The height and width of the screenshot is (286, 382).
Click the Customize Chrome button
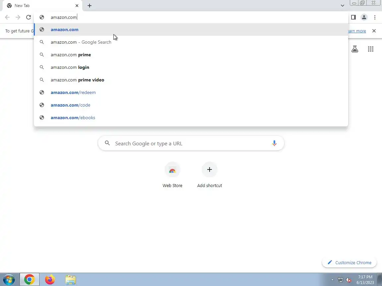click(350, 262)
